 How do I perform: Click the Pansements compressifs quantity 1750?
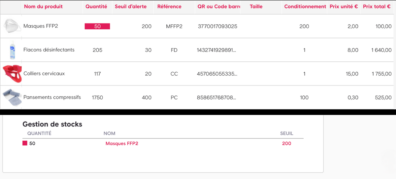coord(97,97)
